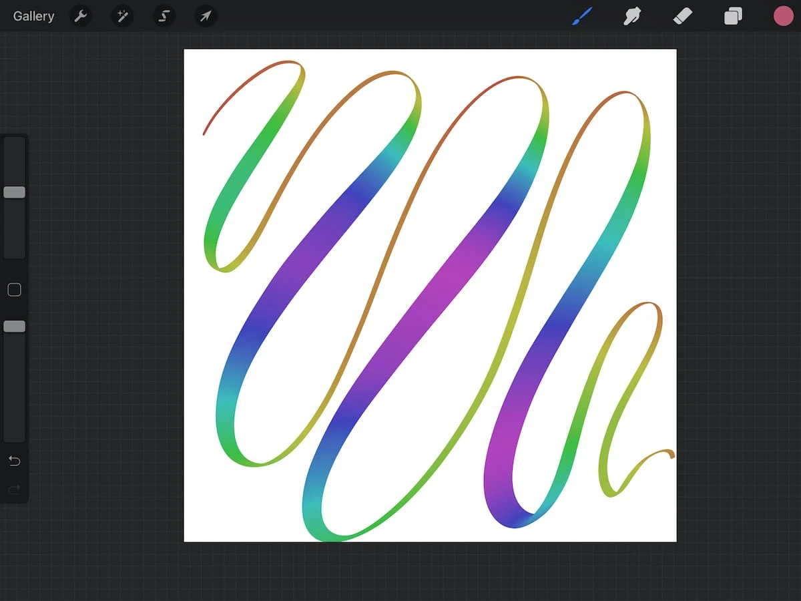Image resolution: width=801 pixels, height=601 pixels.
Task: Click the brush size slider handle
Action: (14, 192)
